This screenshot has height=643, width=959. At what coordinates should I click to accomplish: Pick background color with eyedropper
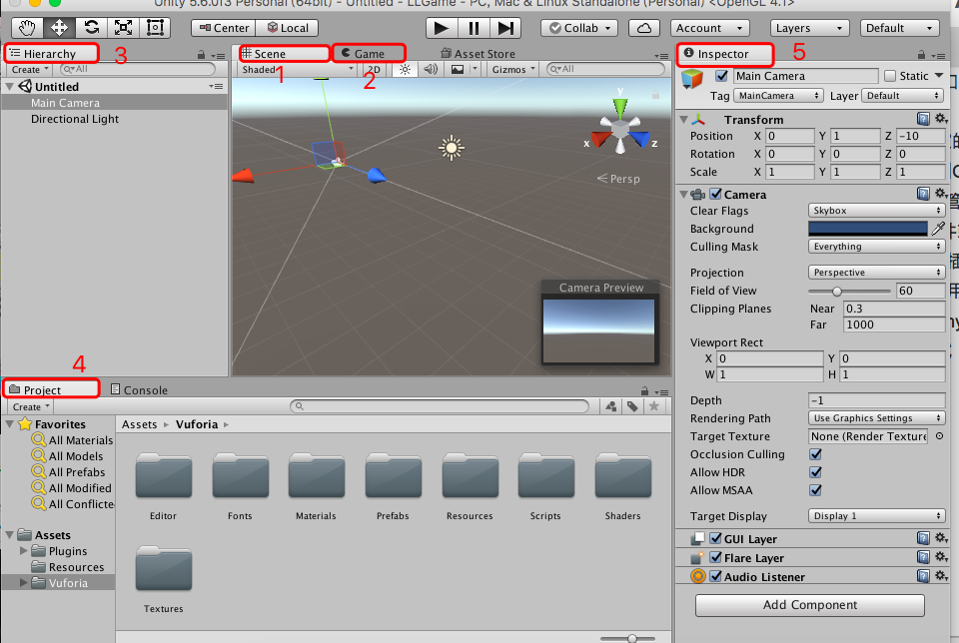tap(938, 229)
